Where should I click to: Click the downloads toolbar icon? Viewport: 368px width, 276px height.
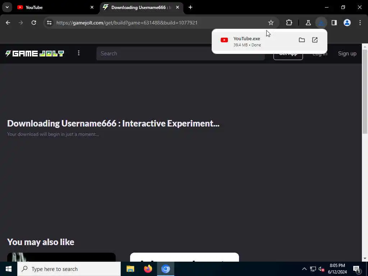tap(321, 23)
